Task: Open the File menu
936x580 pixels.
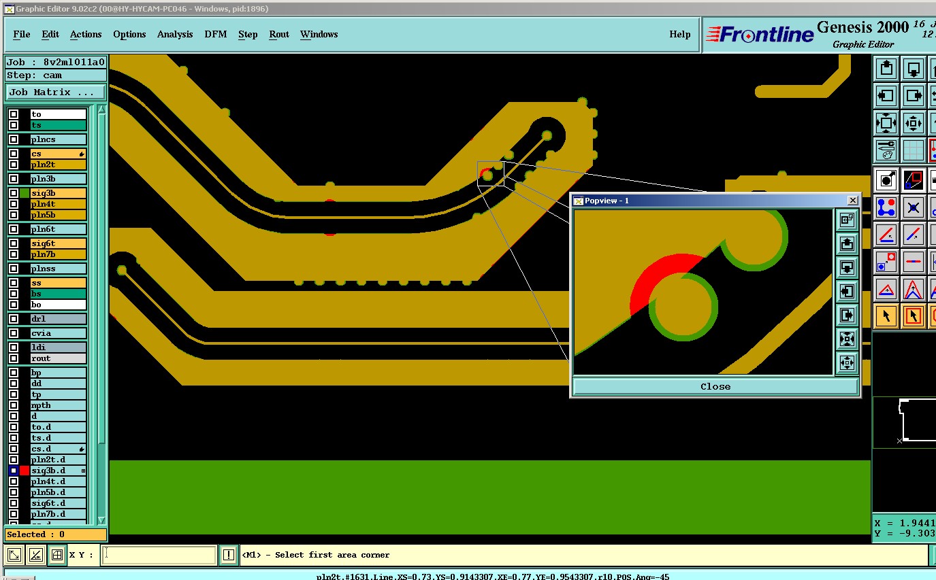Action: coord(22,34)
